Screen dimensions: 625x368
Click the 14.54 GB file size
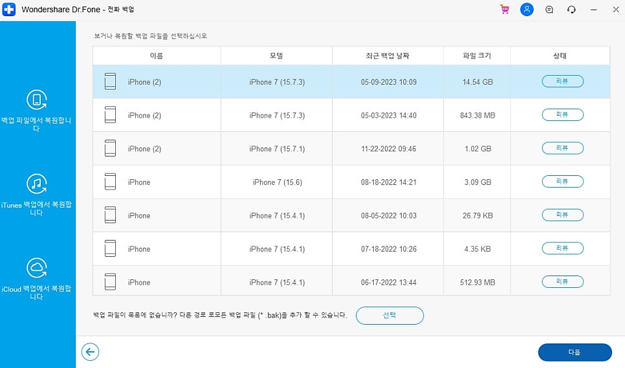pyautogui.click(x=477, y=82)
